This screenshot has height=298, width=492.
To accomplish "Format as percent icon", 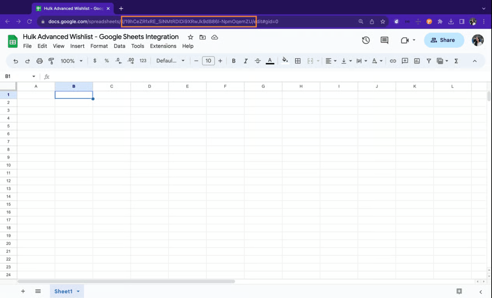I will [x=107, y=61].
